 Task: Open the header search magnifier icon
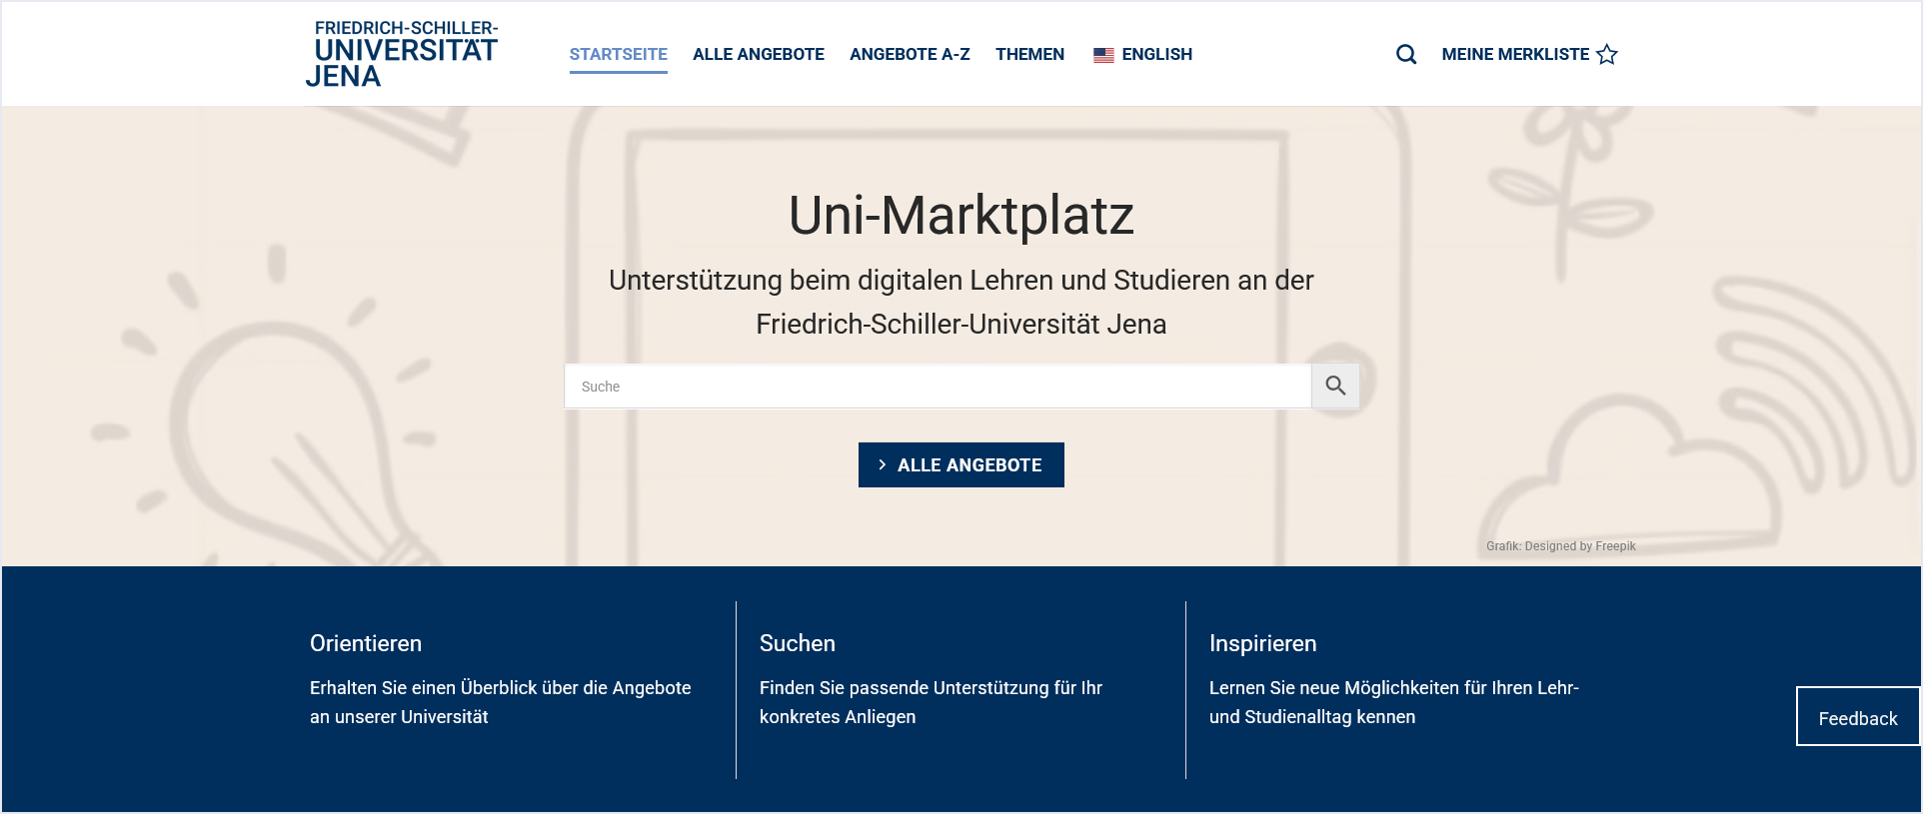[1405, 54]
